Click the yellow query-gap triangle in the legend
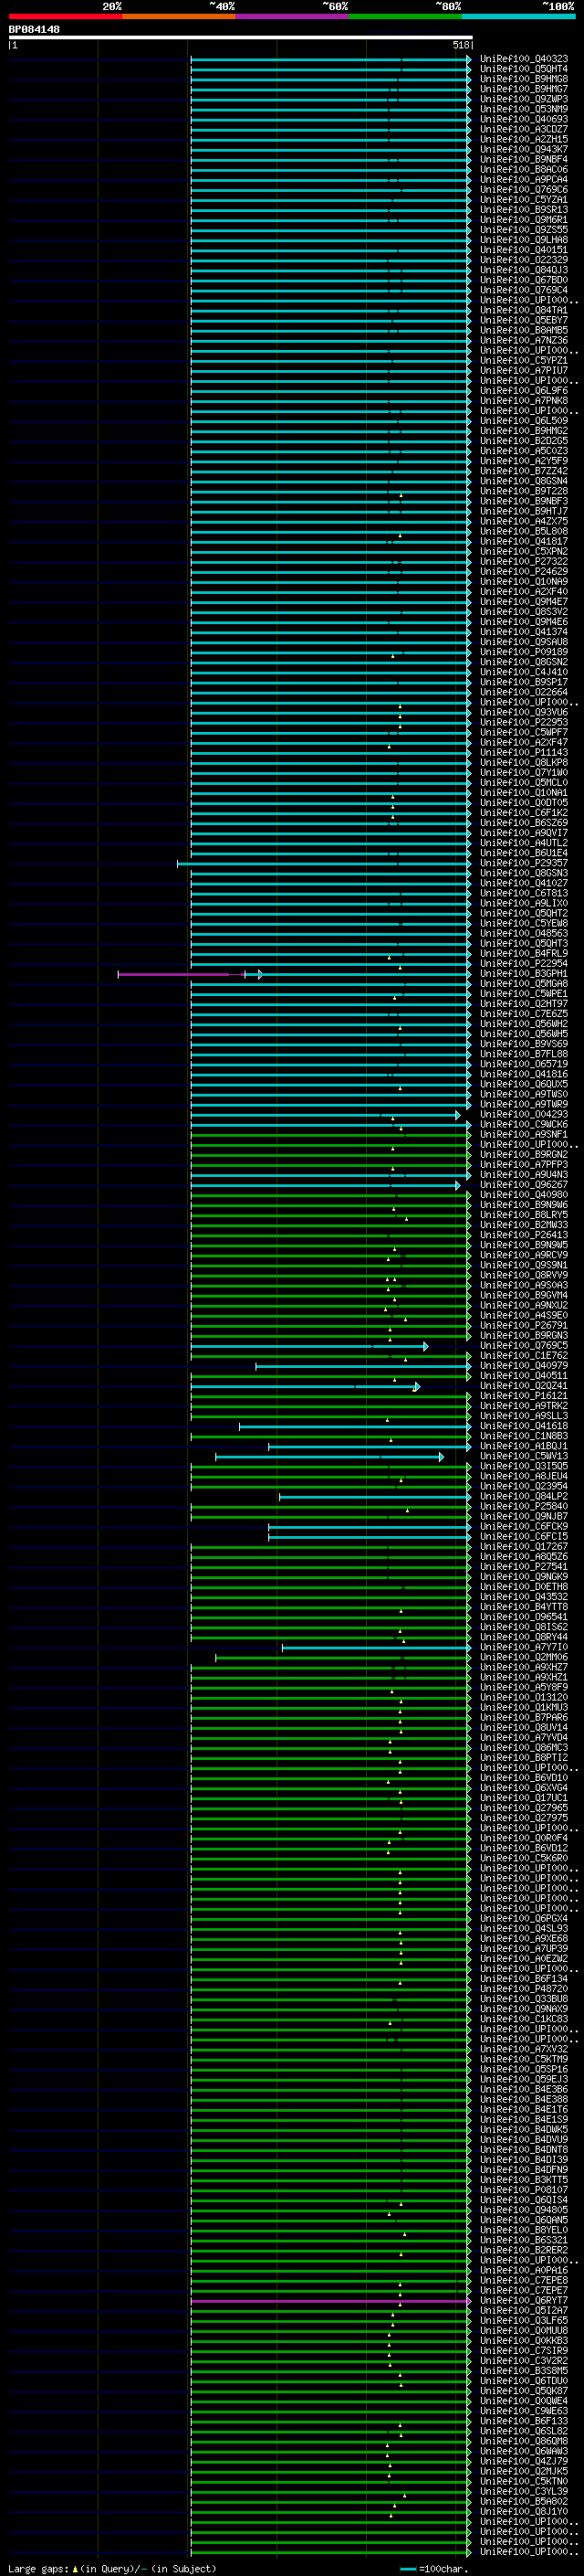The image size is (584, 2576). coord(75,2568)
